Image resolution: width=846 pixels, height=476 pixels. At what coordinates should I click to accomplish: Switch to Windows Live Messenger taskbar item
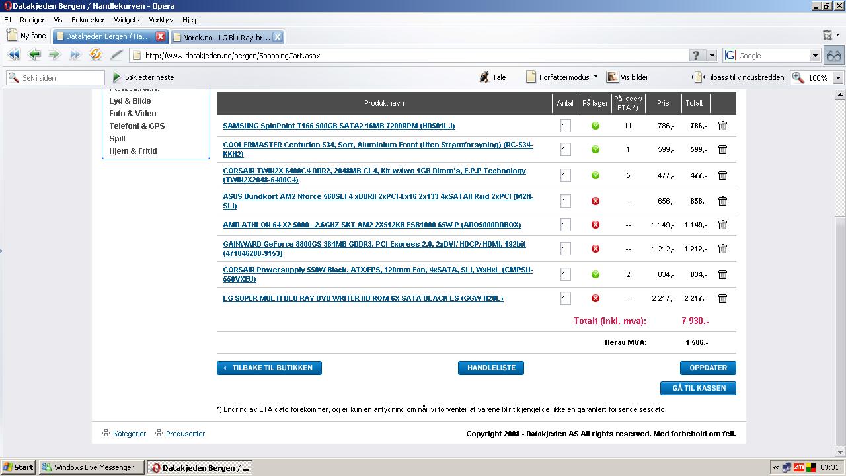coord(91,467)
